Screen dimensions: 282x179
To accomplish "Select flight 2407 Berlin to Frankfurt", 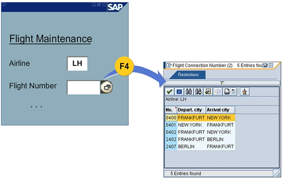I will (200, 146).
